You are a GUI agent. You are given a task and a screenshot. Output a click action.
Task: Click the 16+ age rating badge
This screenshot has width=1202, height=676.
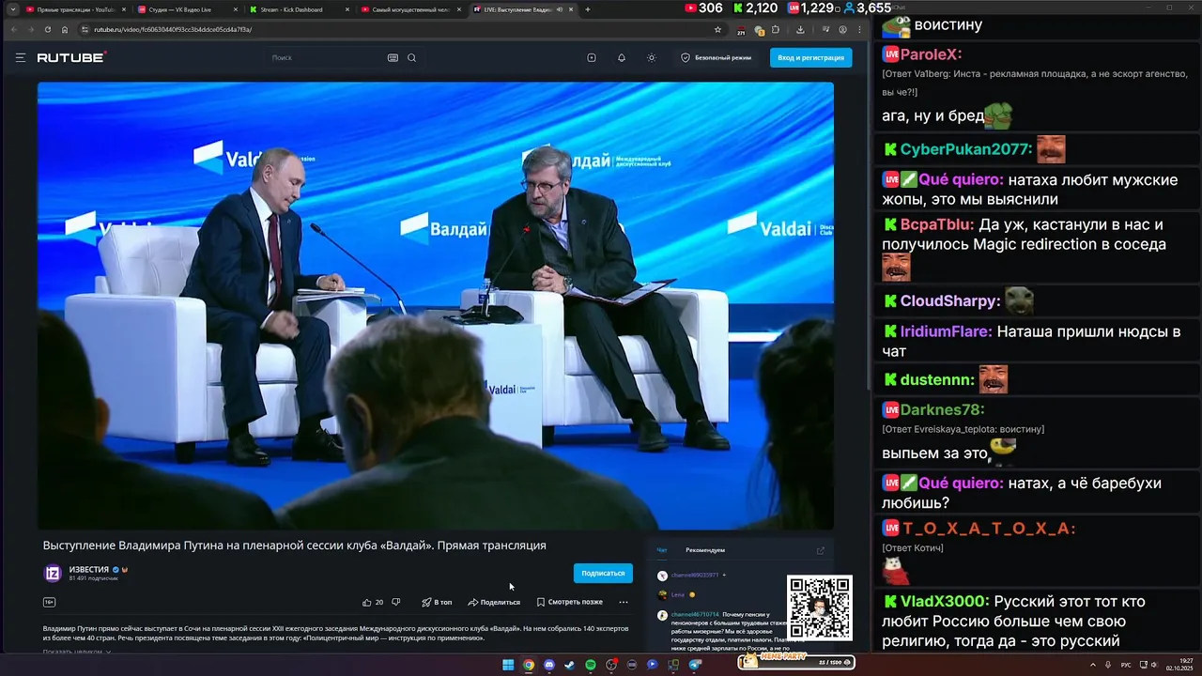coord(49,602)
